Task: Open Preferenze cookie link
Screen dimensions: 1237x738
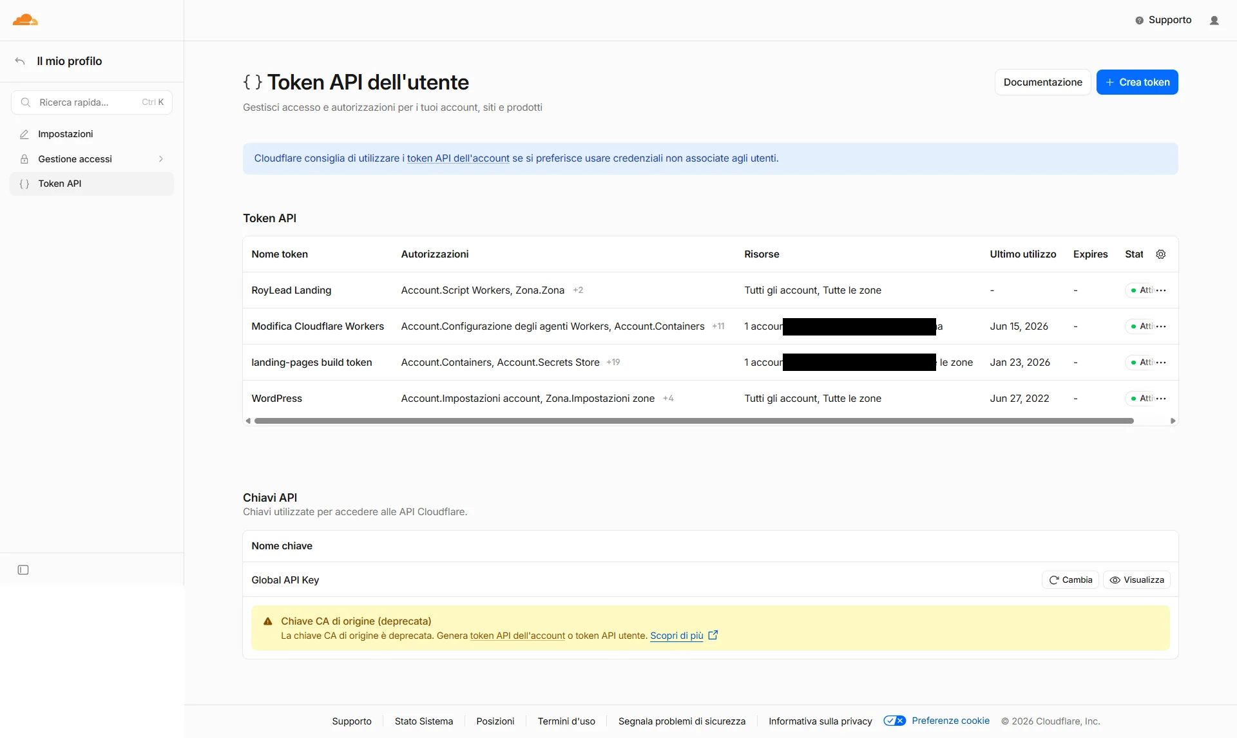Action: 950,721
